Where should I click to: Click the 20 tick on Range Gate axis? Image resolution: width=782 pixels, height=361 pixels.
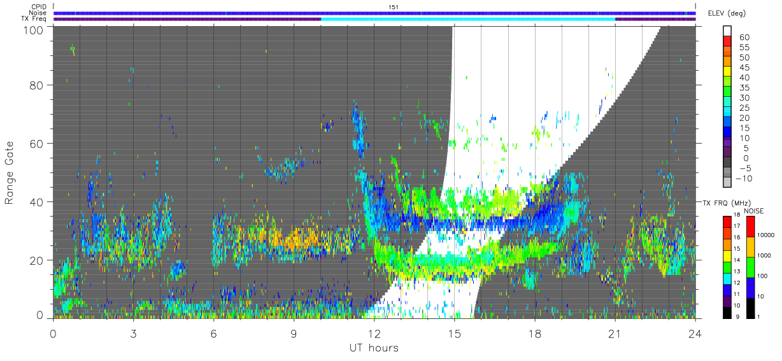click(37, 260)
